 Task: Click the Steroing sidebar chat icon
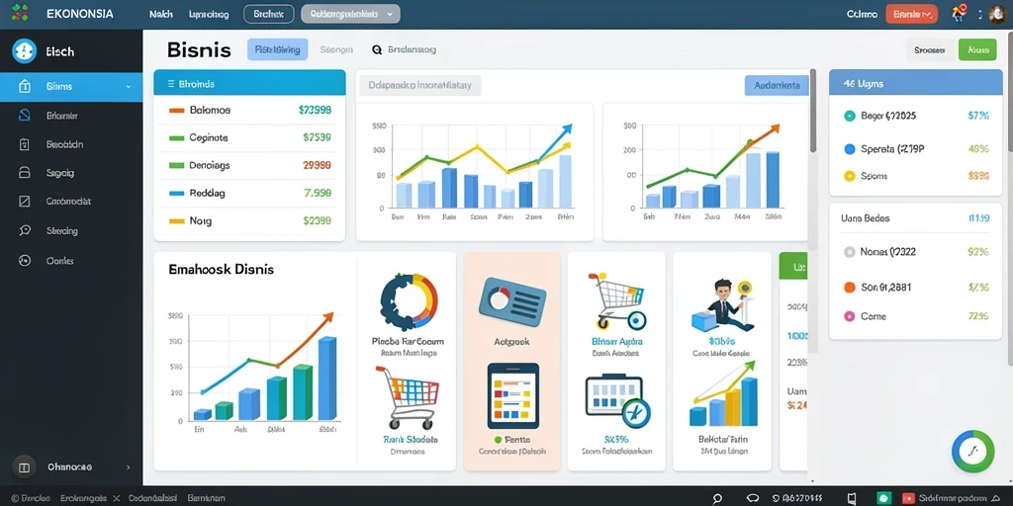25,230
